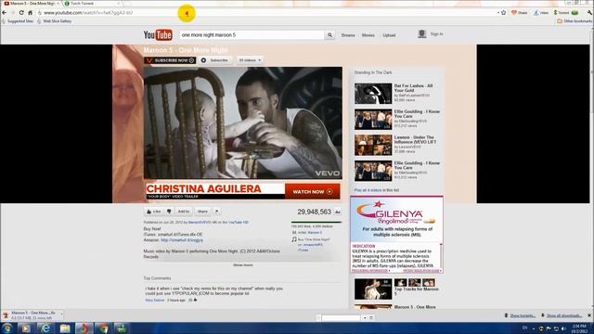
Task: Click the Add to button
Action: (x=184, y=212)
